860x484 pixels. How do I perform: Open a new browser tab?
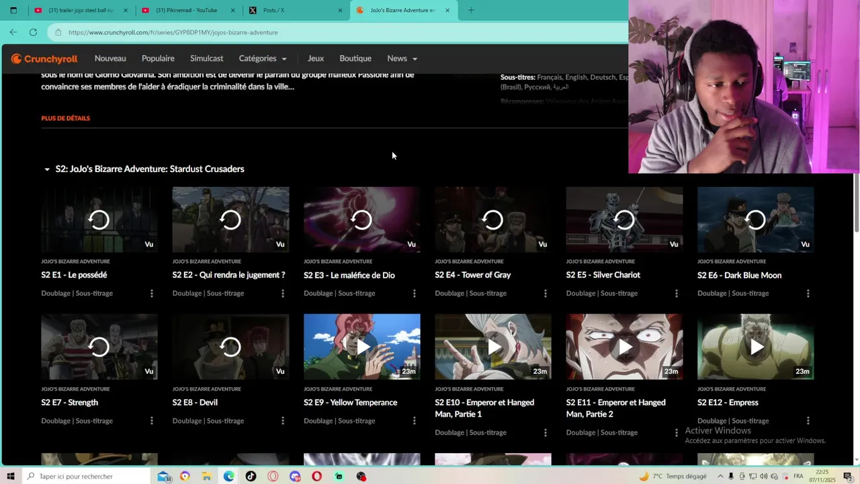coord(470,10)
